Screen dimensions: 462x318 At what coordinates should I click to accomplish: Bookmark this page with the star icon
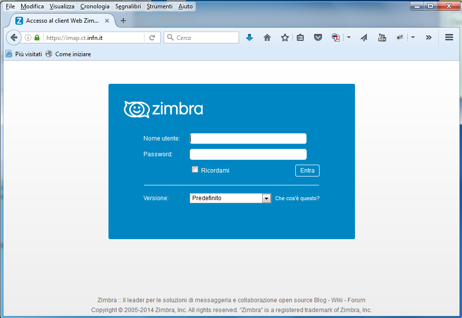point(284,37)
